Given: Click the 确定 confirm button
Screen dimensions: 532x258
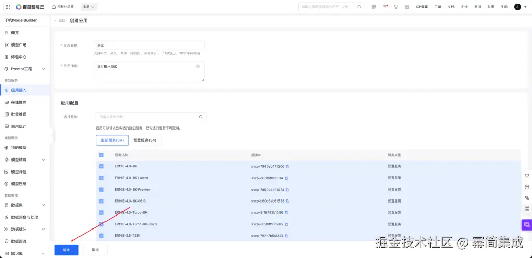Looking at the screenshot, I should [66, 250].
